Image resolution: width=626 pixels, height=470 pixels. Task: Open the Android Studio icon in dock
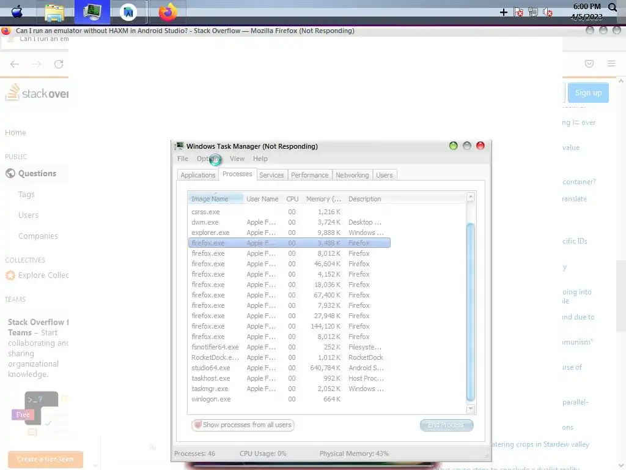tap(128, 12)
